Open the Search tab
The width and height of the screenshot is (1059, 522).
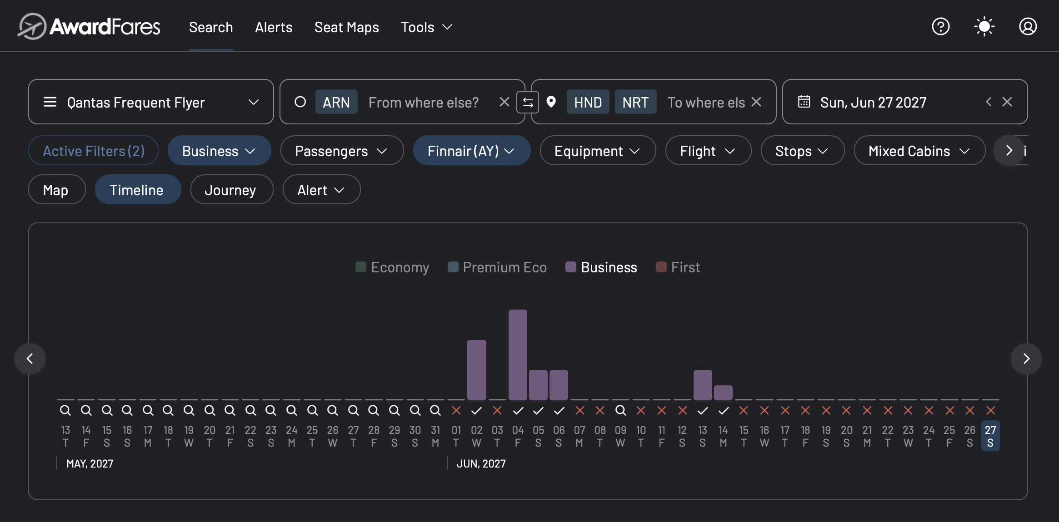tap(211, 27)
